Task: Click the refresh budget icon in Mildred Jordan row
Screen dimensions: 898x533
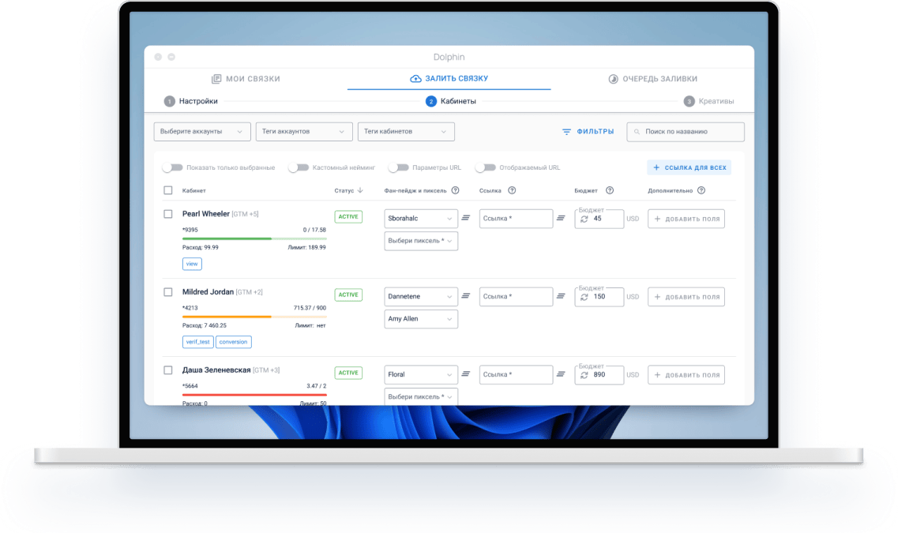Action: [584, 297]
